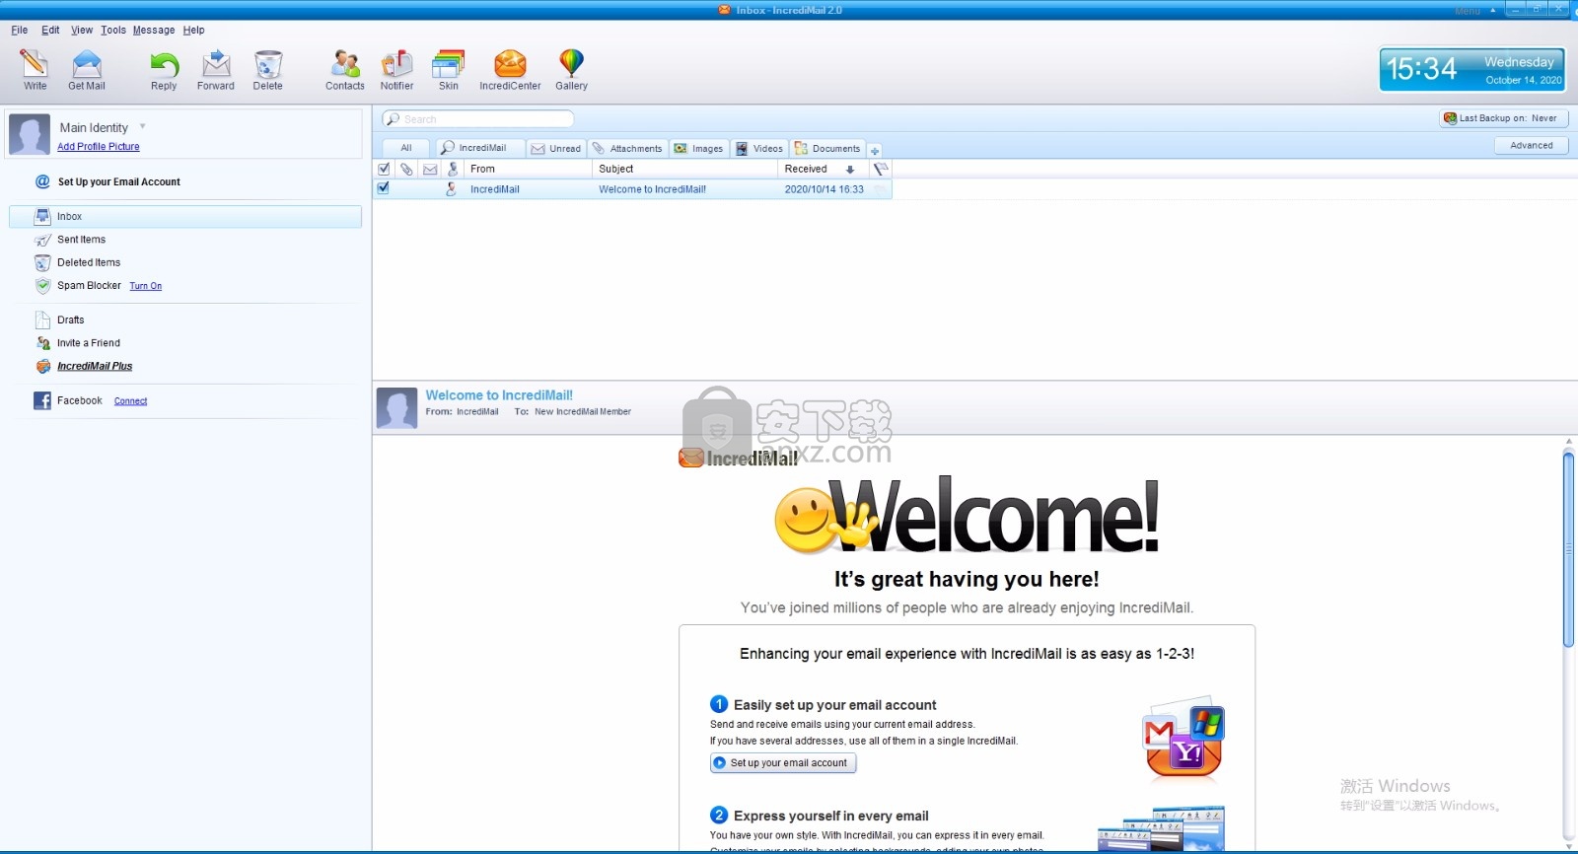
Task: Switch to the IncrediMail search tab
Action: (481, 148)
